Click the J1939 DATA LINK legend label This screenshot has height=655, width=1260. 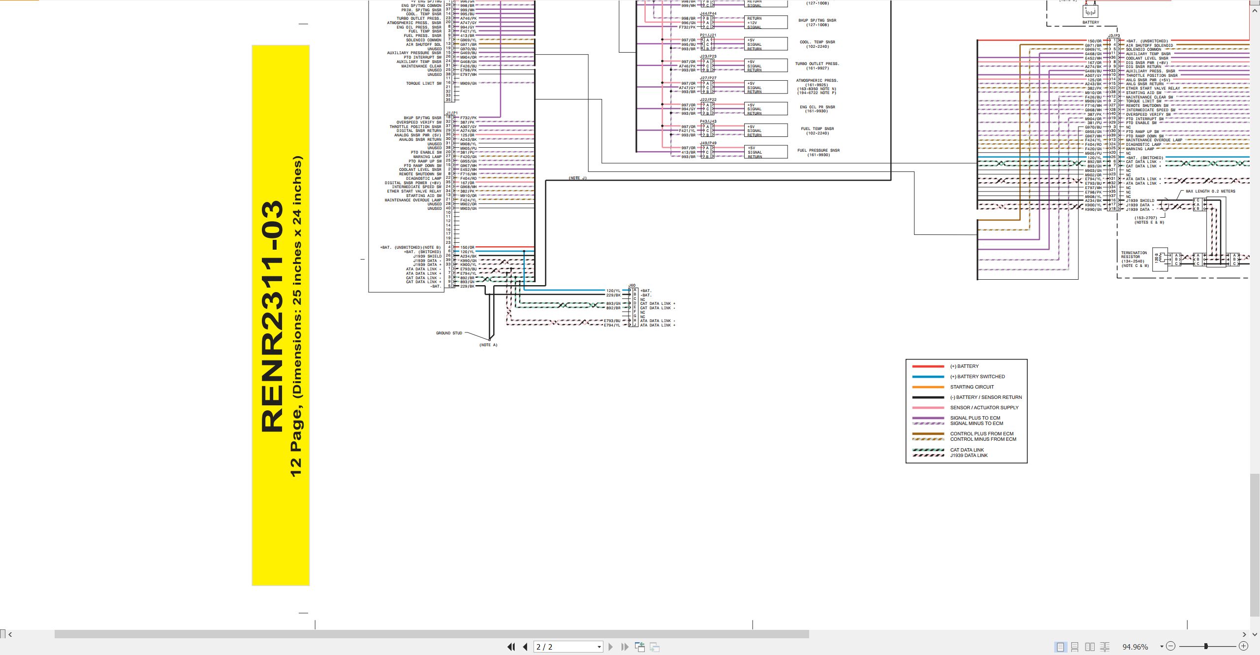[969, 456]
